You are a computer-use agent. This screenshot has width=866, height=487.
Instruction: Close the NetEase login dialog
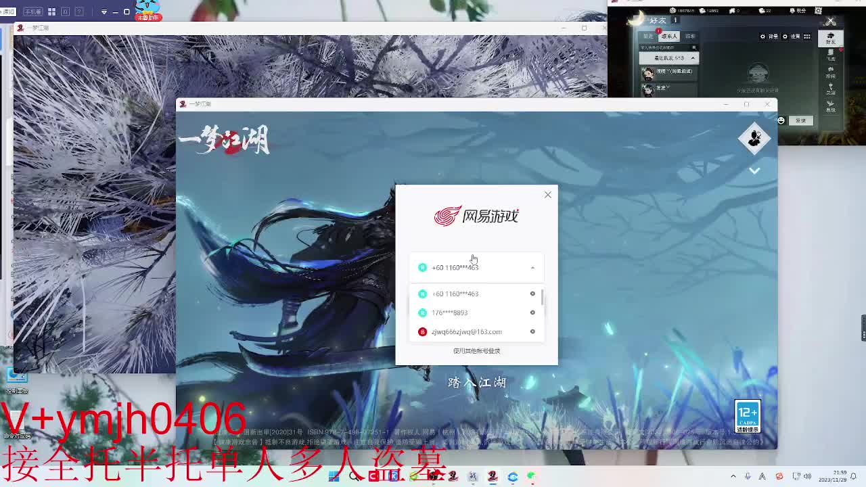[x=548, y=195]
